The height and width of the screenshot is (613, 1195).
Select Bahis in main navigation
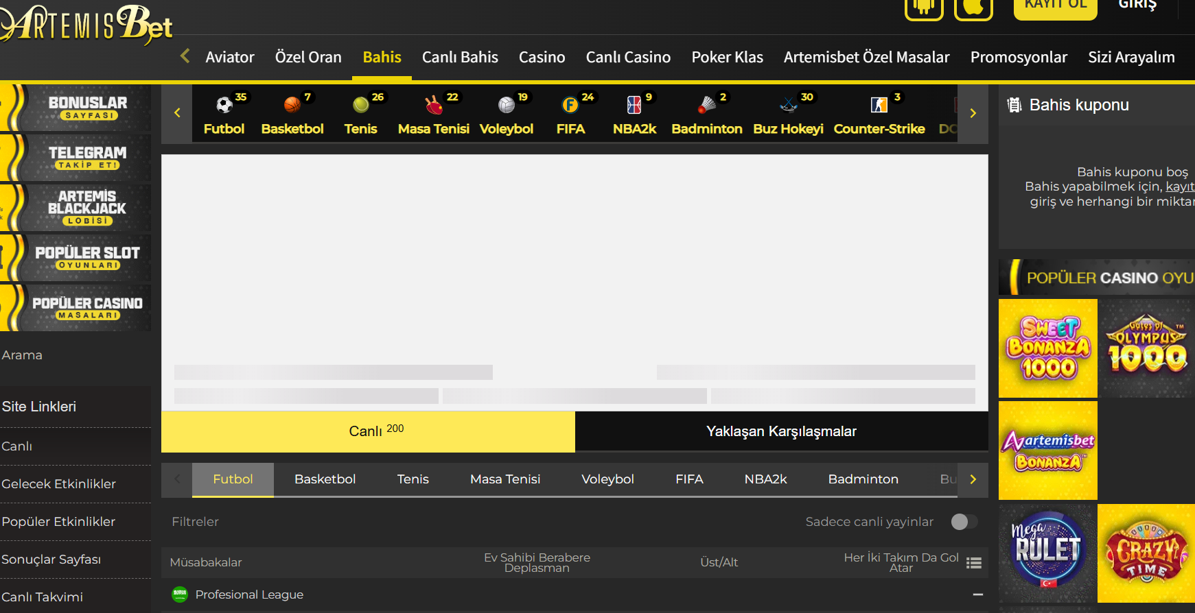point(382,57)
